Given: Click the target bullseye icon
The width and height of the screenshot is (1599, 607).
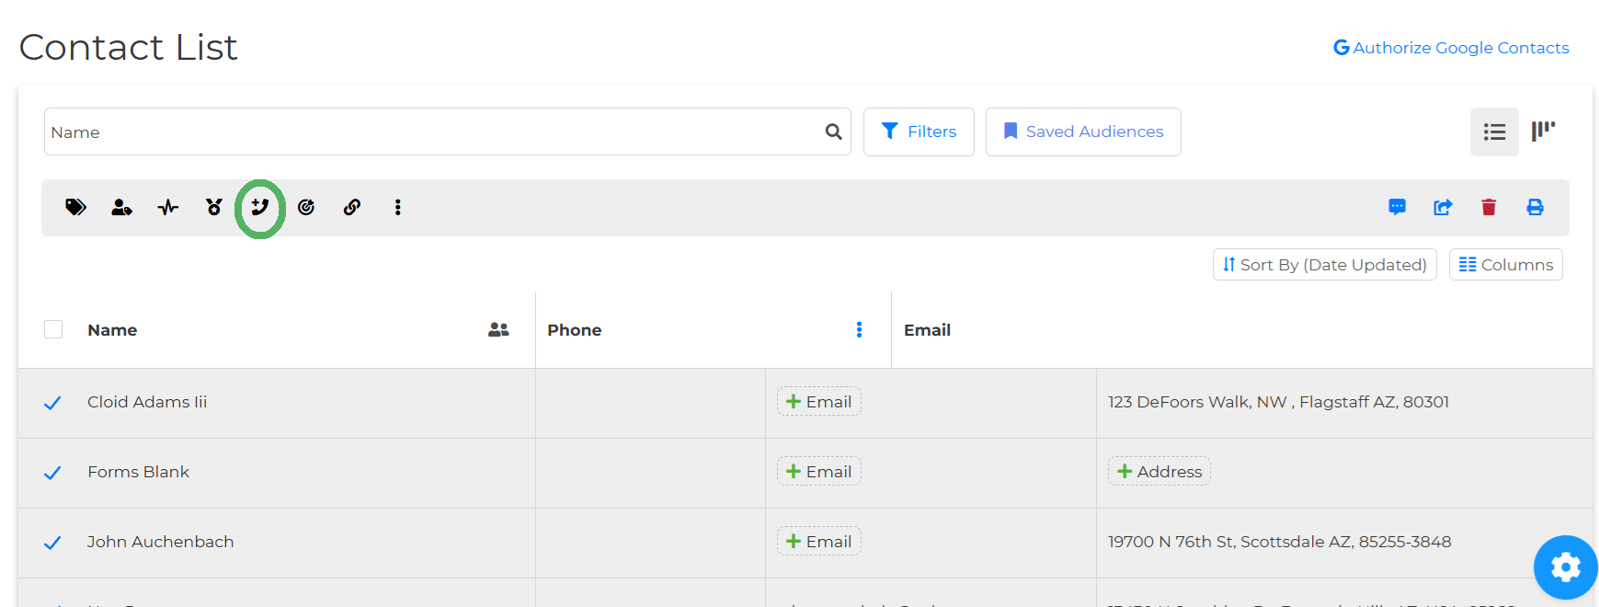Looking at the screenshot, I should 306,207.
